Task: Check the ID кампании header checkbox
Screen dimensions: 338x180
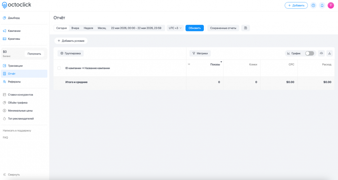Action: pyautogui.click(x=59, y=68)
